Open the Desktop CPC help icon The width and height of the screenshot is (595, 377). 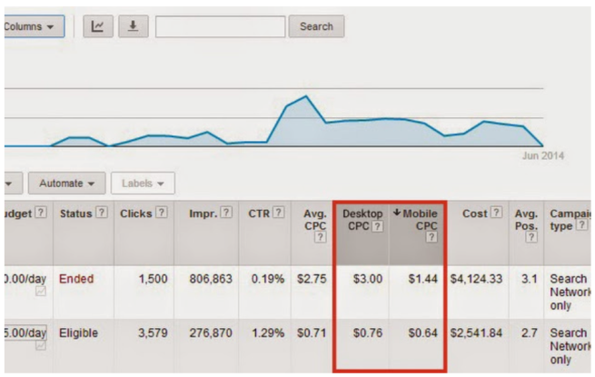[x=377, y=225]
